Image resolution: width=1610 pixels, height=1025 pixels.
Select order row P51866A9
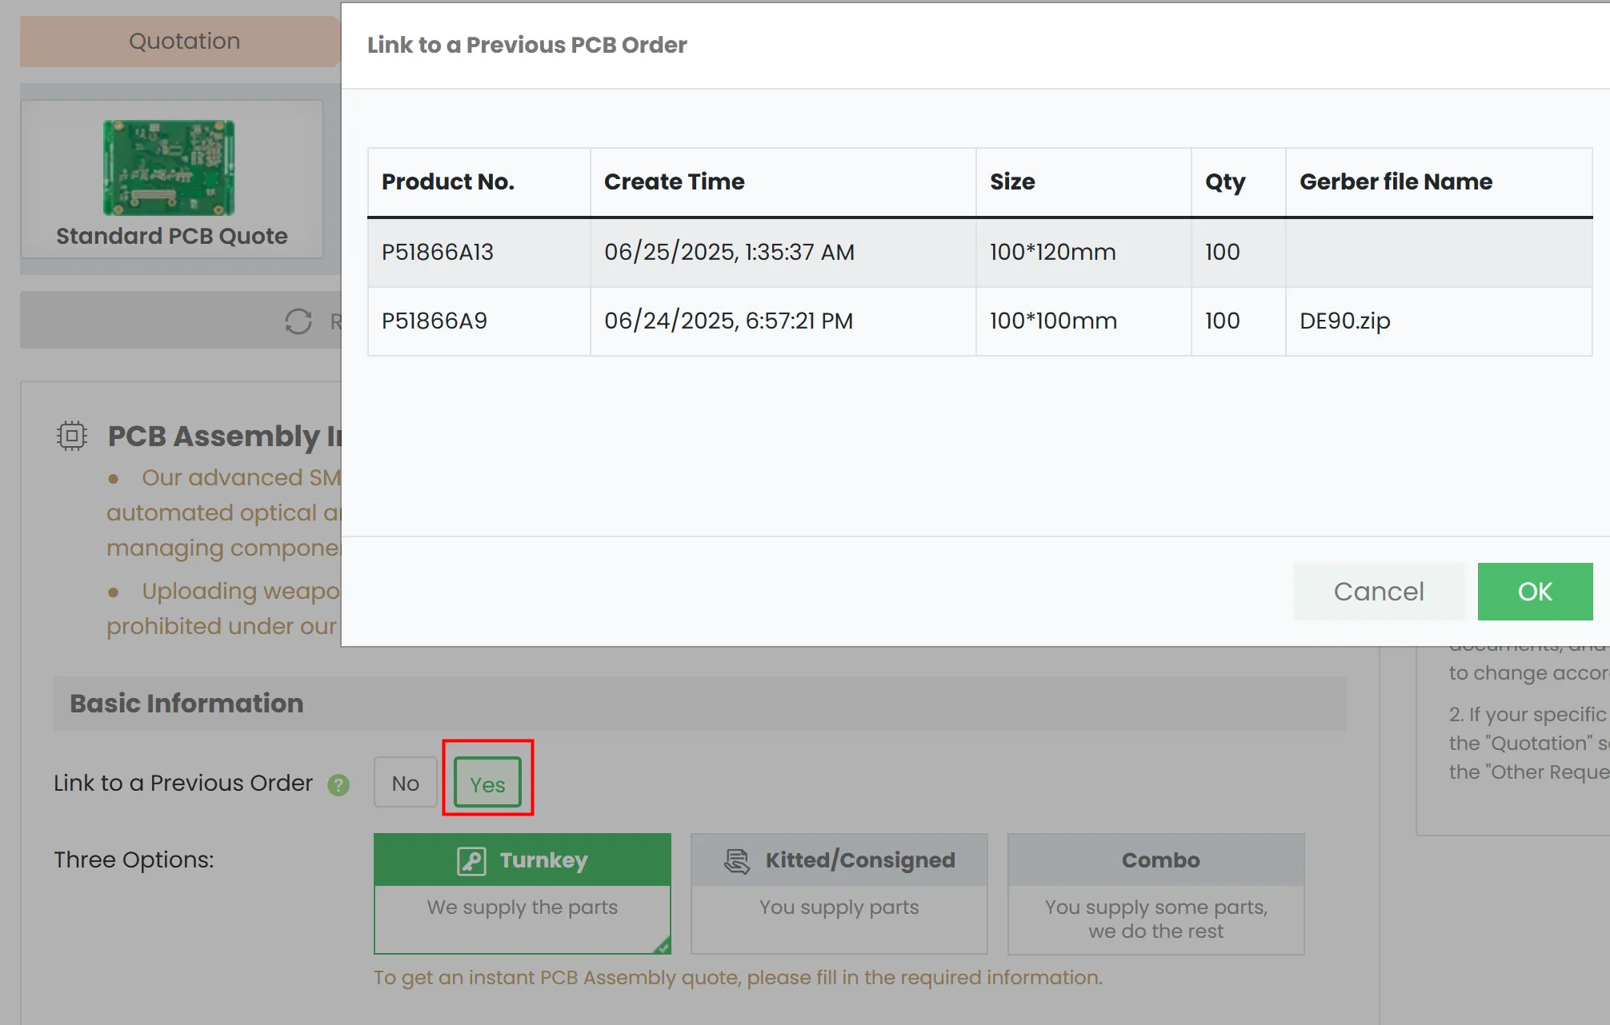[435, 321]
